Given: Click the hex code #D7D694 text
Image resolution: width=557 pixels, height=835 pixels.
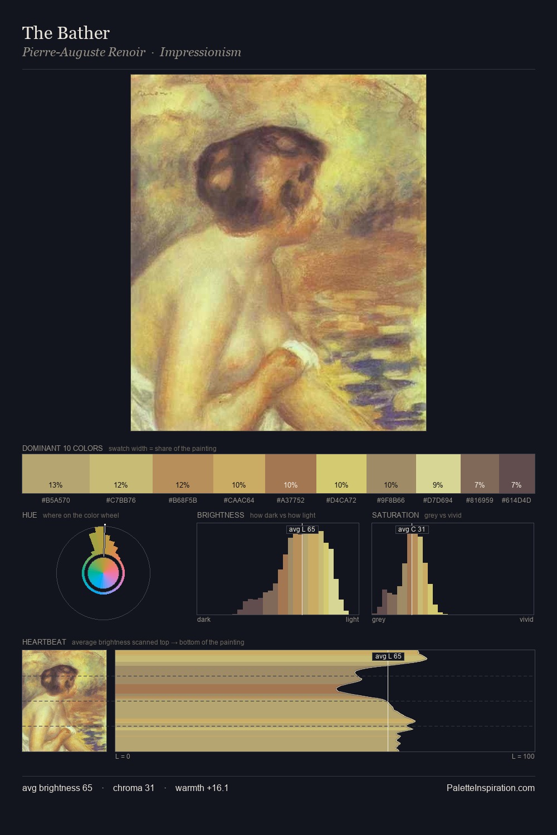Looking at the screenshot, I should (x=438, y=500).
